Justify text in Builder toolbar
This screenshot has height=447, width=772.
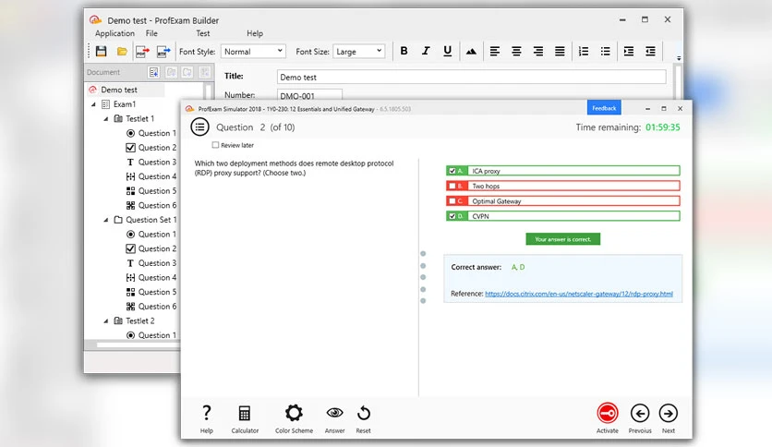click(560, 51)
